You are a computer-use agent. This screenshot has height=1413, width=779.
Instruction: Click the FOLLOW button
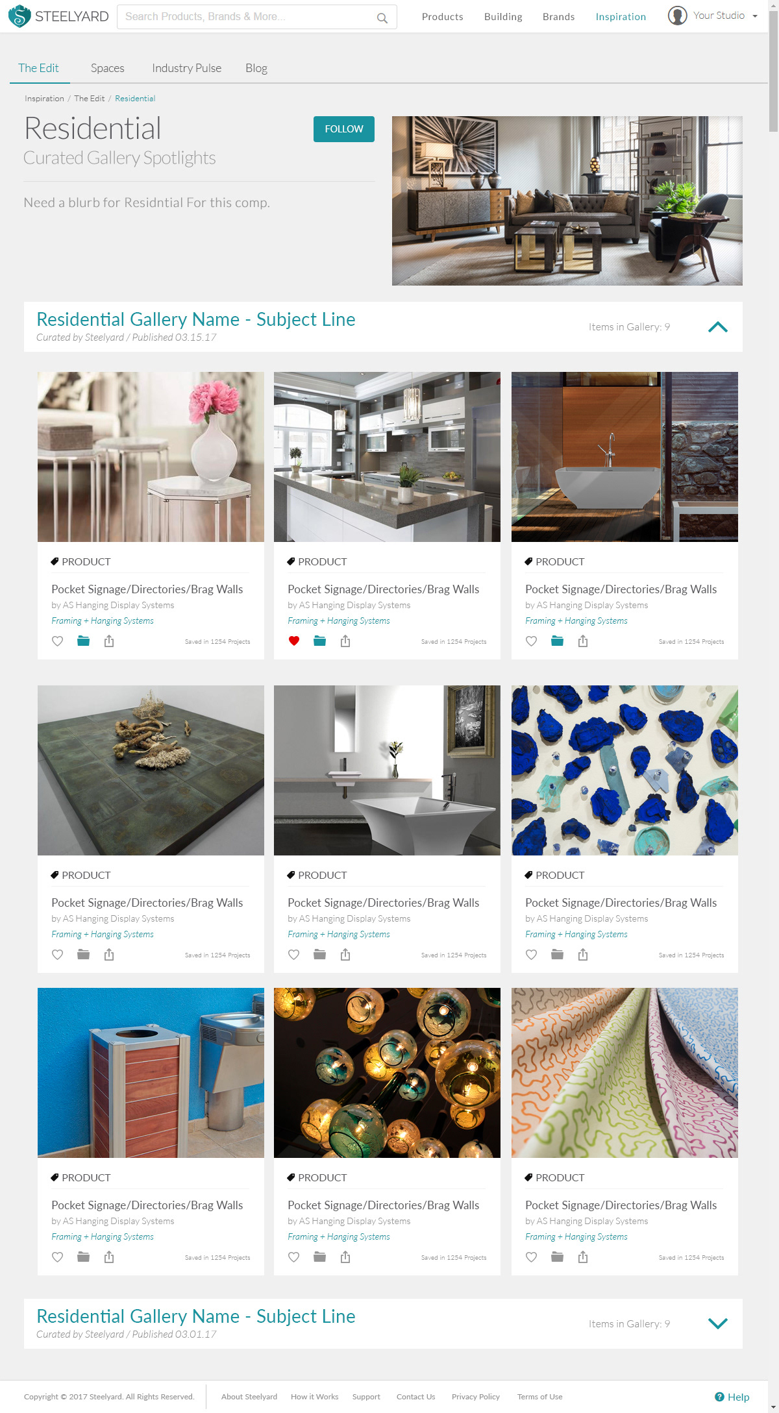(x=344, y=129)
